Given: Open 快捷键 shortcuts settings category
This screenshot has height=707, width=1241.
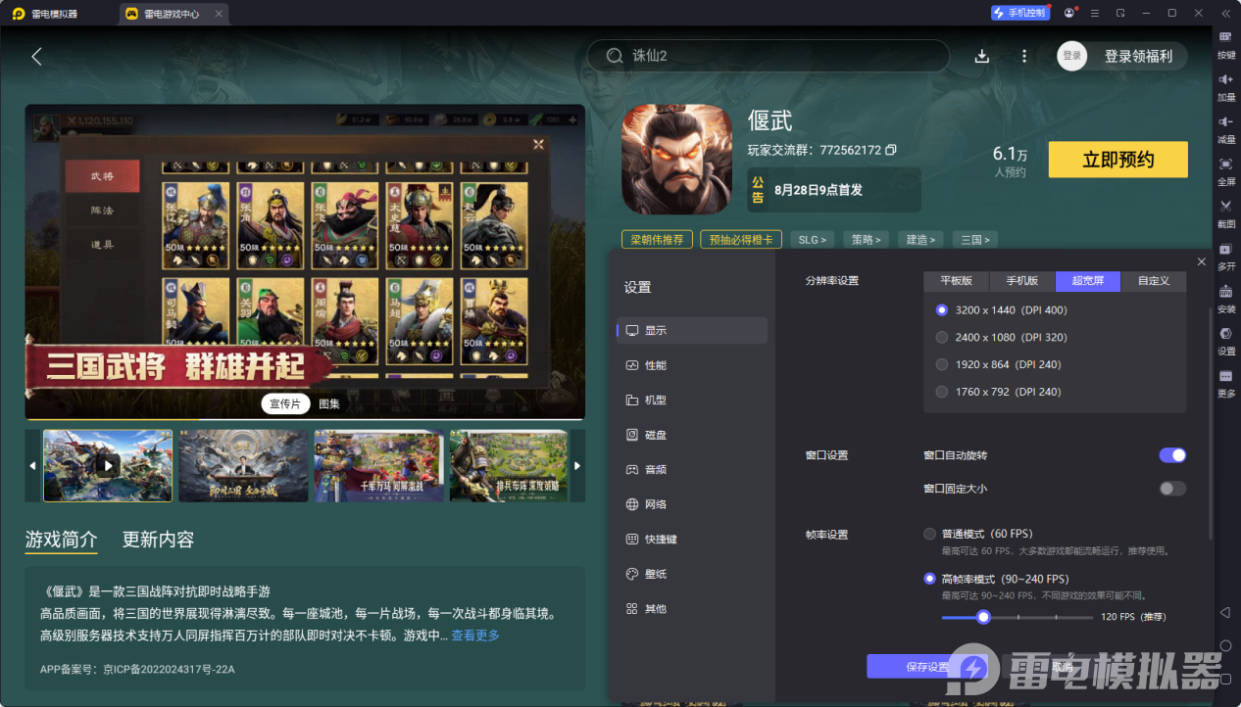Looking at the screenshot, I should tap(692, 540).
